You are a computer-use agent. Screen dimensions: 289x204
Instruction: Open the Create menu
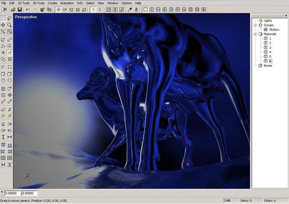pos(53,3)
